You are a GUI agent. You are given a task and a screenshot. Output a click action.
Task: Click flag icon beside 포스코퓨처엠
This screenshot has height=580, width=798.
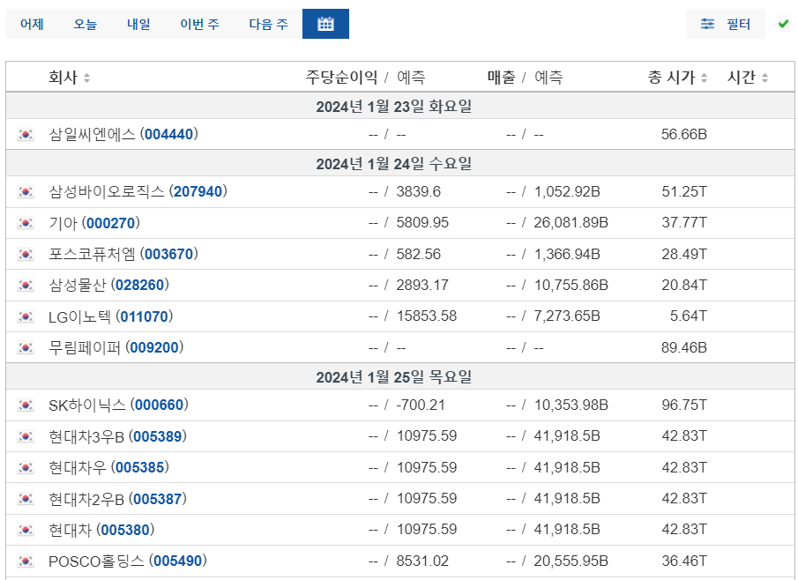[x=26, y=255]
